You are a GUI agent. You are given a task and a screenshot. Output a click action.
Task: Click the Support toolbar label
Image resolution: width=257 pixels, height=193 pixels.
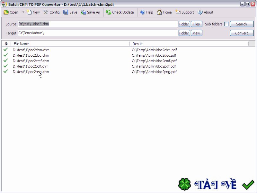188,12
